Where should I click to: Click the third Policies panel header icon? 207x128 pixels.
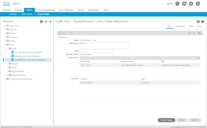50,21
